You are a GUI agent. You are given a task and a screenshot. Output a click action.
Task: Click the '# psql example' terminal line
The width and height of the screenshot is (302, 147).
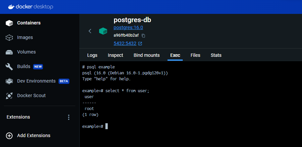pyautogui.click(x=98, y=67)
